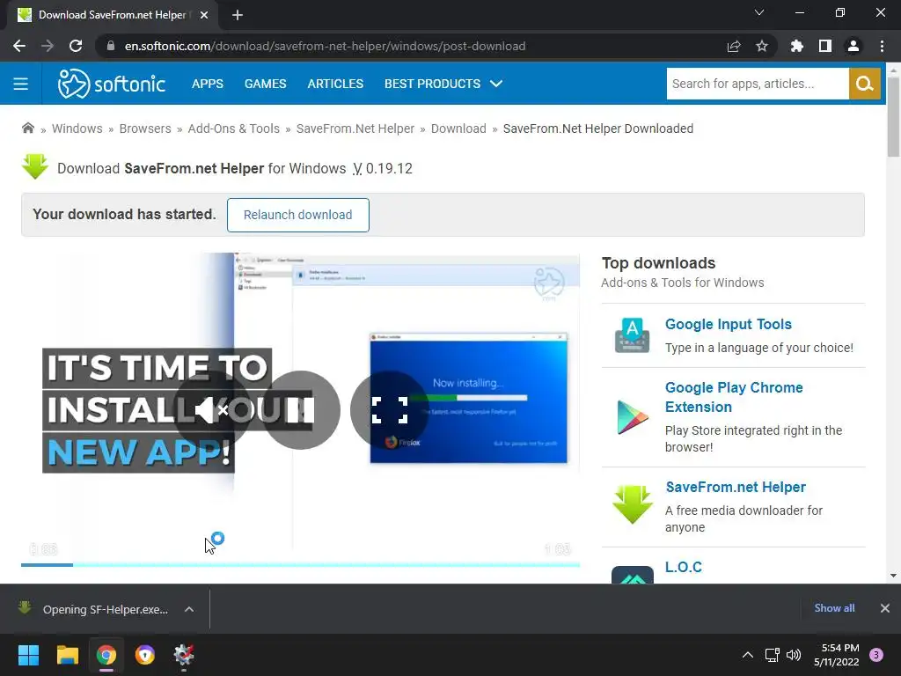Seek on the video progress bar
This screenshot has width=901, height=676.
[x=301, y=565]
